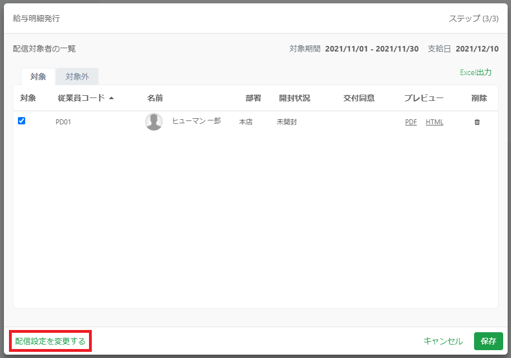Click the name ヒューマン一郎
511x358 pixels.
click(196, 121)
